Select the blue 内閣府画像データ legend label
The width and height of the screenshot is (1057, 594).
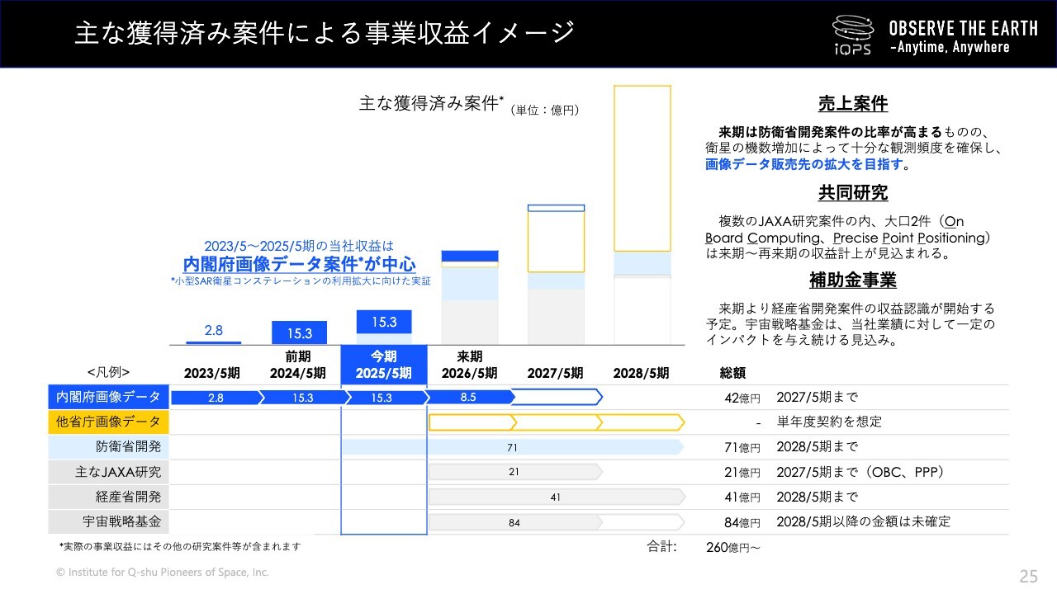click(108, 398)
